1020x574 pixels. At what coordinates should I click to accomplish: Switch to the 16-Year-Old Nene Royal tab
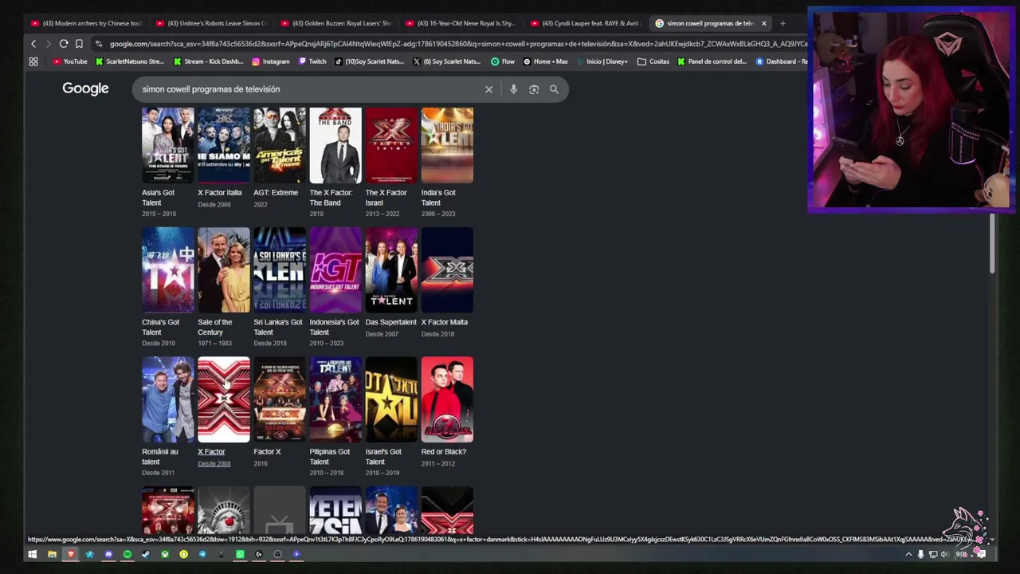point(461,23)
